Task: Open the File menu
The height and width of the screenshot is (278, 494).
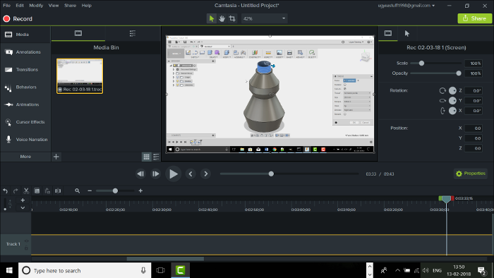Action: click(x=6, y=6)
